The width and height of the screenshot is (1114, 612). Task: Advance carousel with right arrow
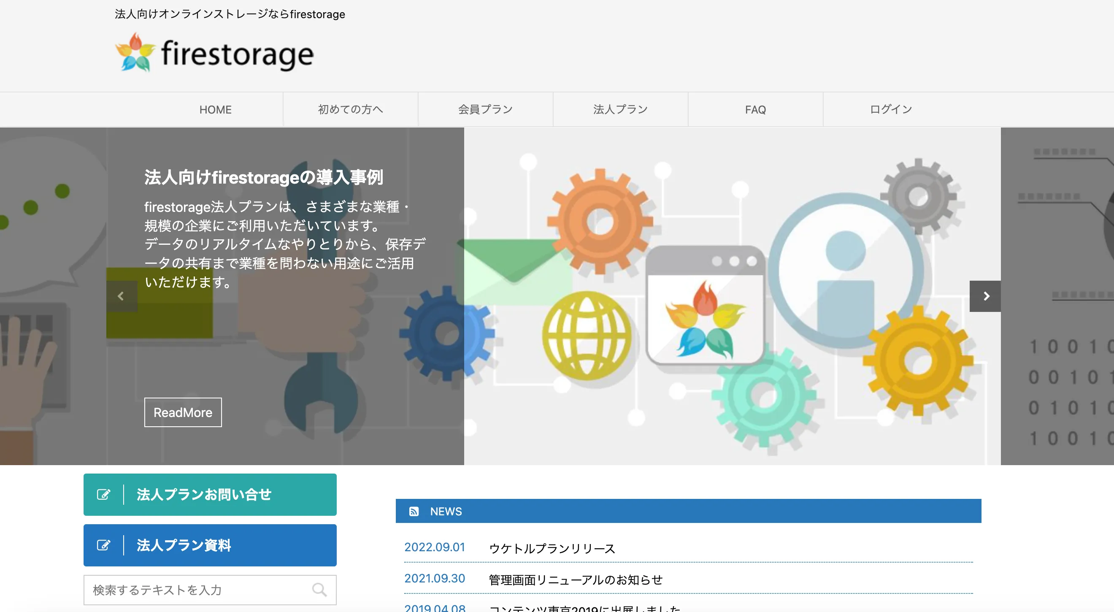pos(985,296)
